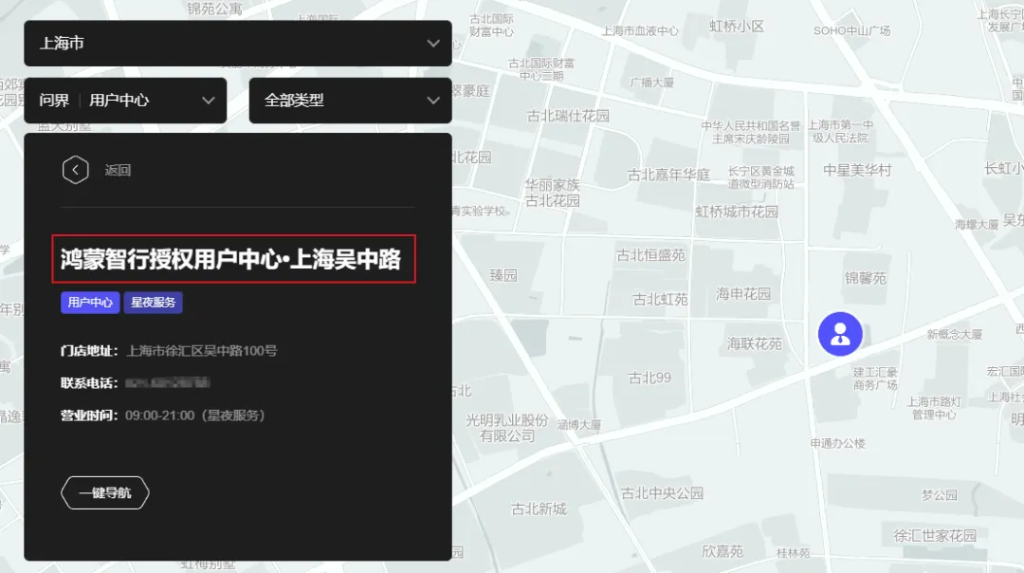Click the 长宁区黄金城道微型消防站 label
Viewport: 1024px width, 573px height.
coord(760,177)
